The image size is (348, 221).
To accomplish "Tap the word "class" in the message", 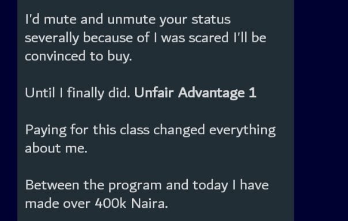I will tap(134, 129).
